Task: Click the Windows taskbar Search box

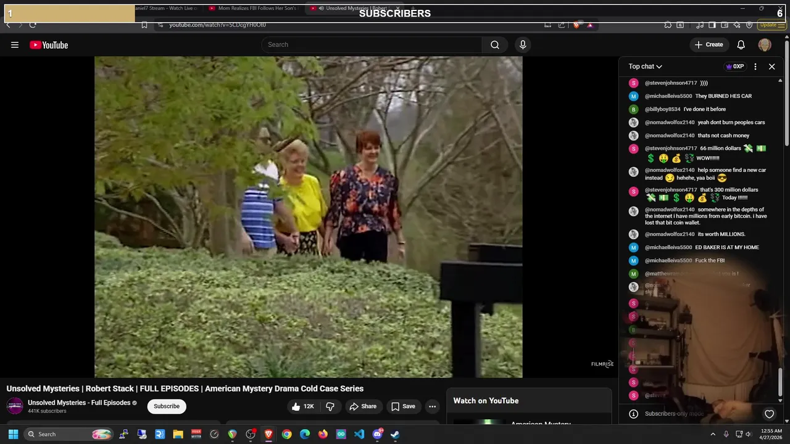Action: tap(69, 434)
